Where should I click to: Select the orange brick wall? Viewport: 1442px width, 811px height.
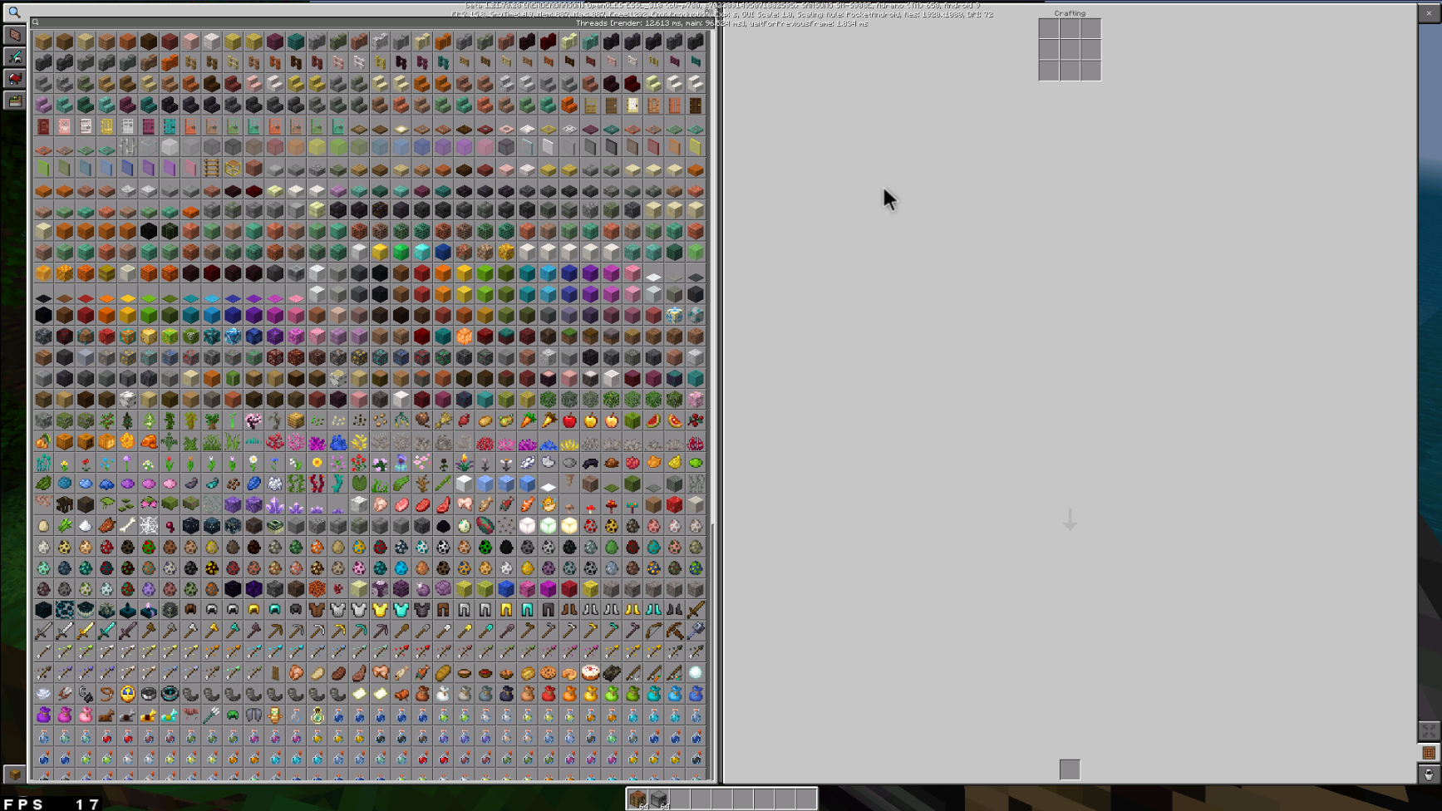tap(170, 62)
